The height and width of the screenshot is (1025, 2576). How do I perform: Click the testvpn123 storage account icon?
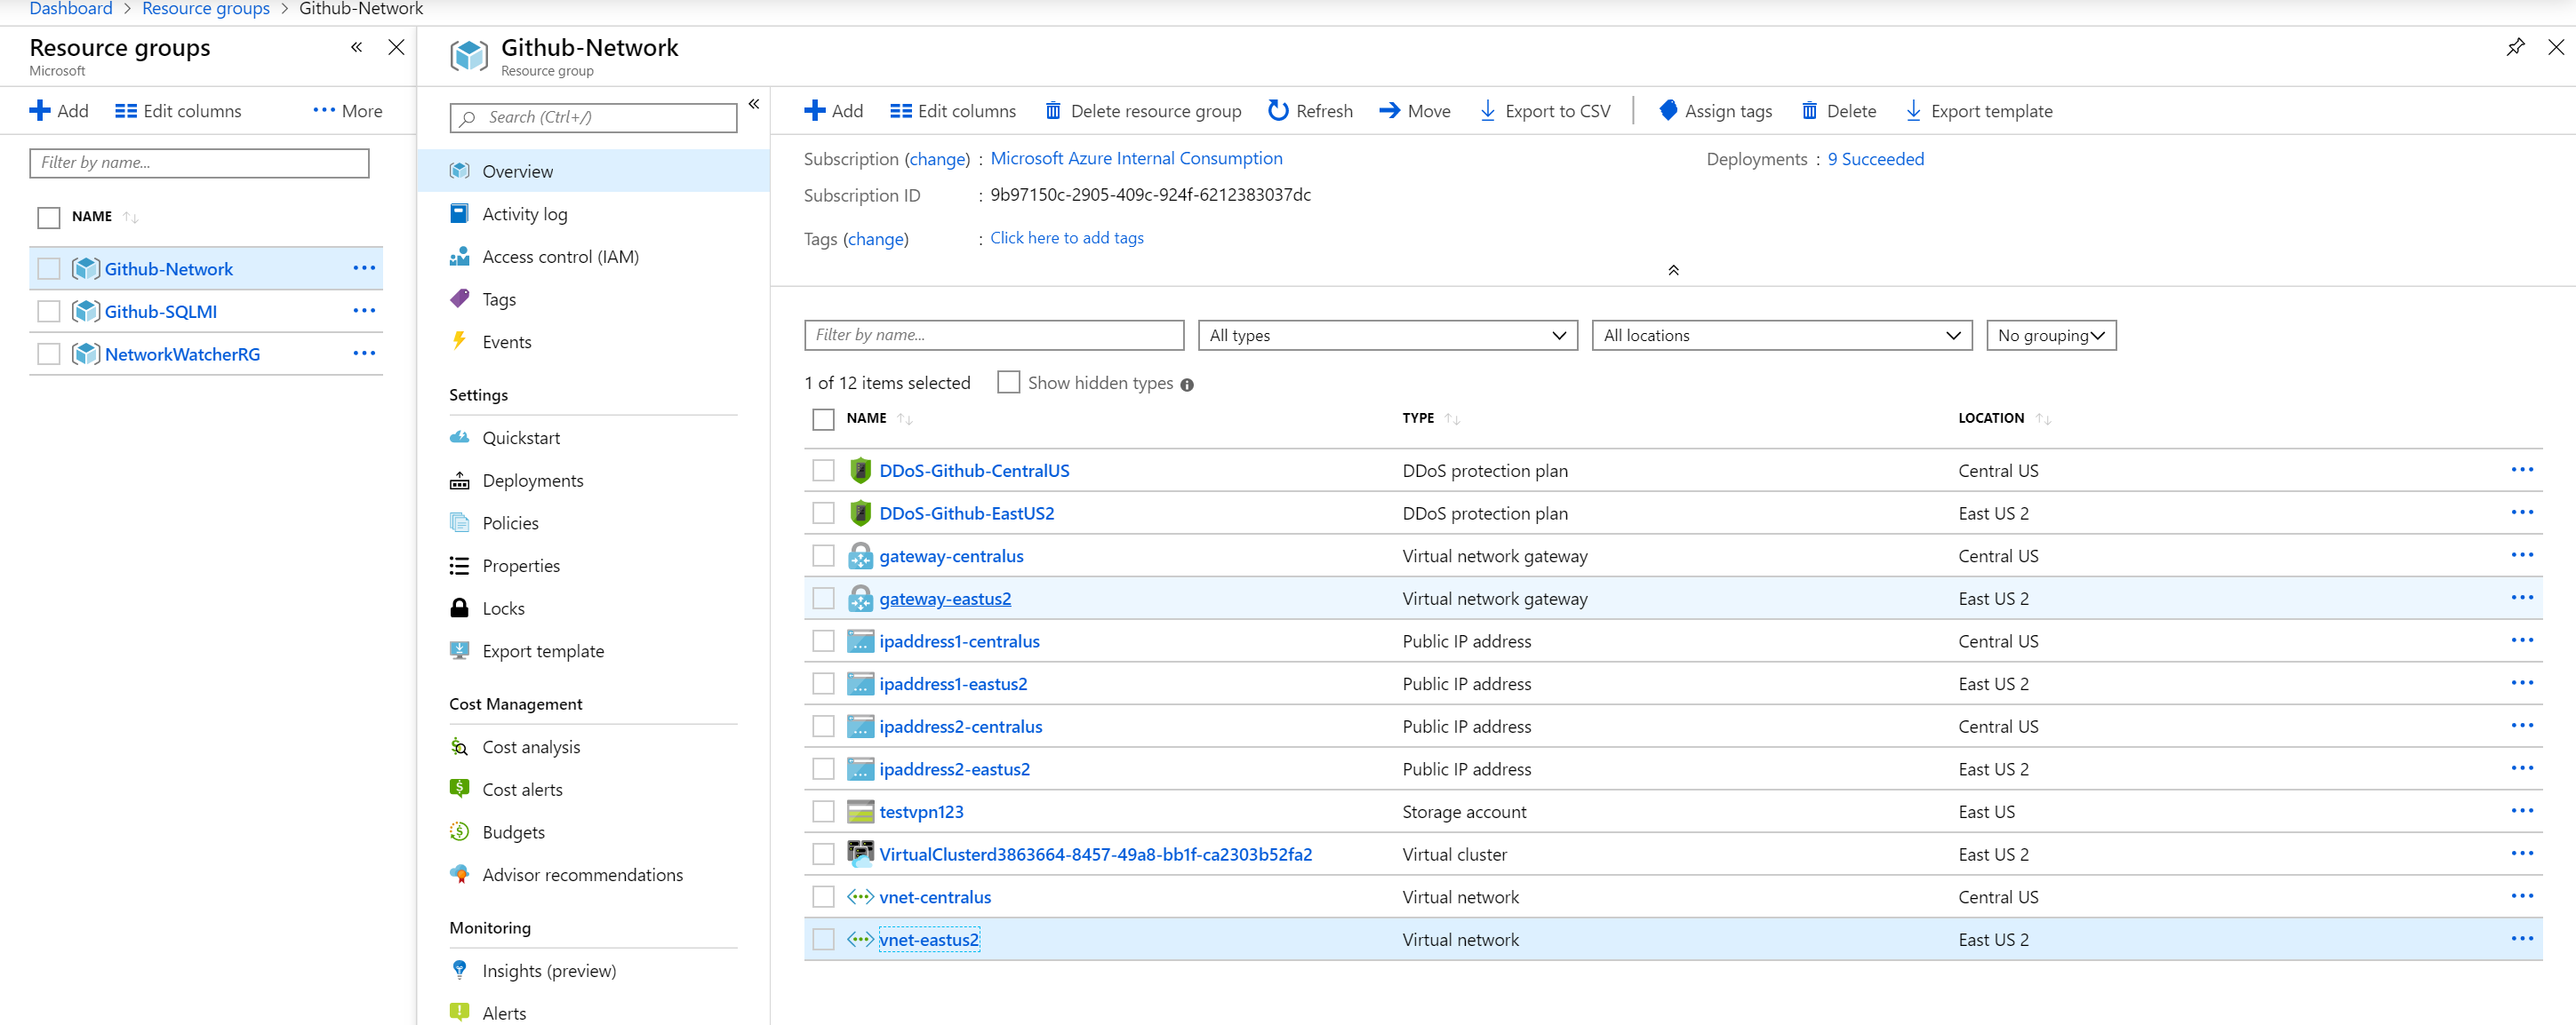[x=860, y=812]
